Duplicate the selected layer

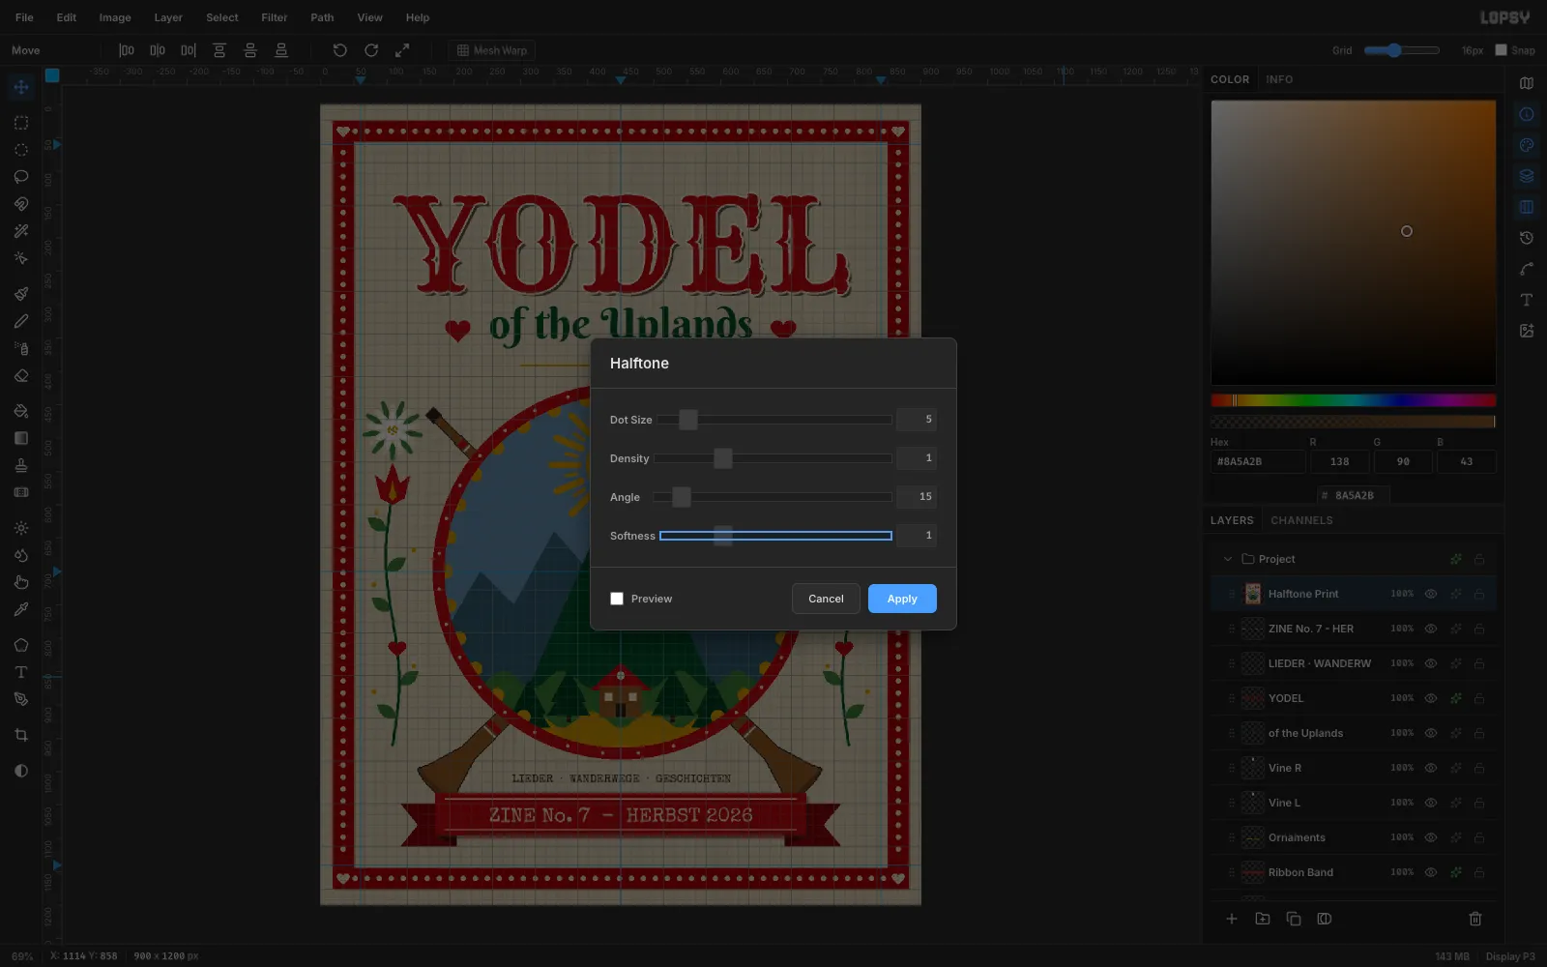coord(1294,919)
